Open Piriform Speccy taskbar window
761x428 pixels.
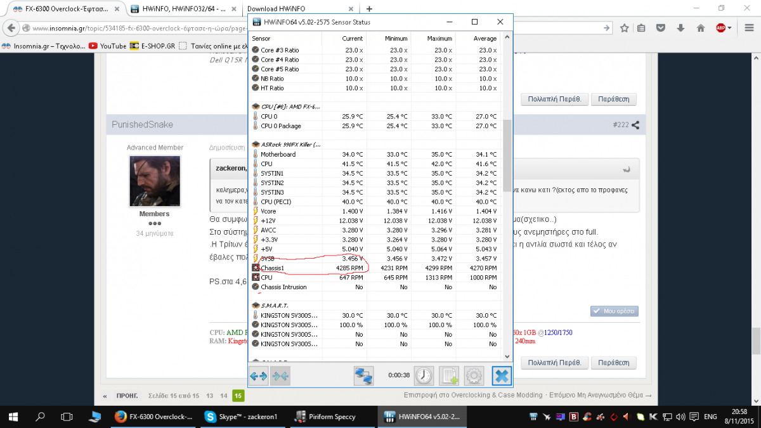click(334, 417)
